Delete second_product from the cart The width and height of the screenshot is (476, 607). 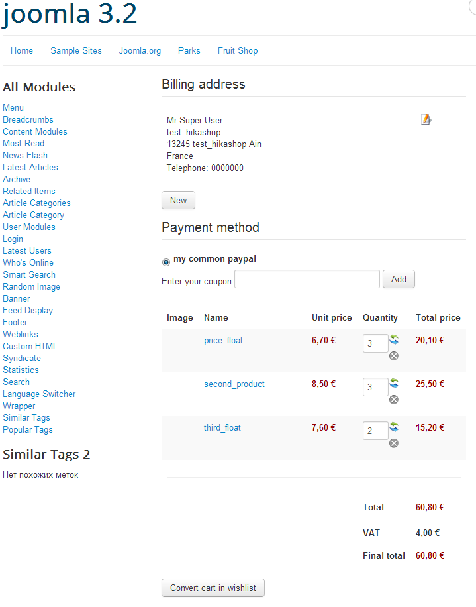394,400
